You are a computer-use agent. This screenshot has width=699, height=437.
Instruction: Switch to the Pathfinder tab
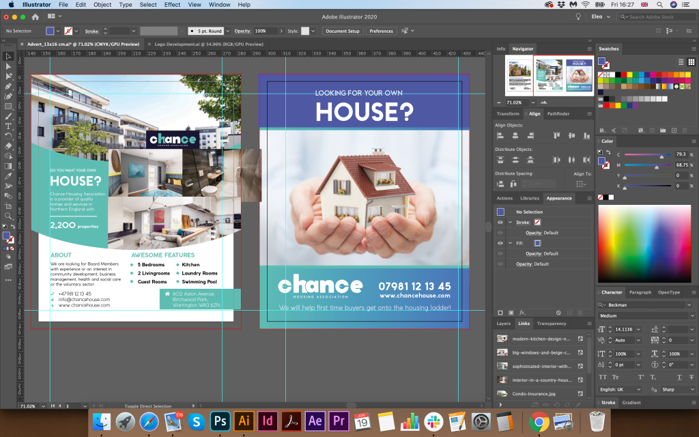pos(558,114)
